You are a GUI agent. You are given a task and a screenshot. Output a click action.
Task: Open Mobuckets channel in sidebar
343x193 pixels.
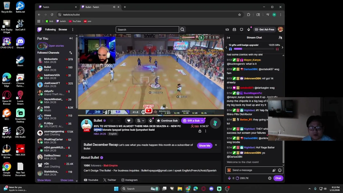pos(55,61)
